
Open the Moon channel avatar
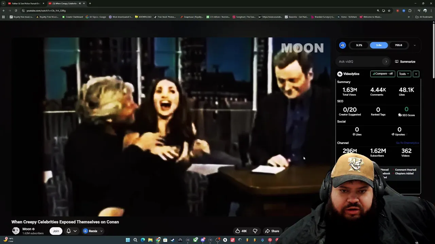pos(16,231)
